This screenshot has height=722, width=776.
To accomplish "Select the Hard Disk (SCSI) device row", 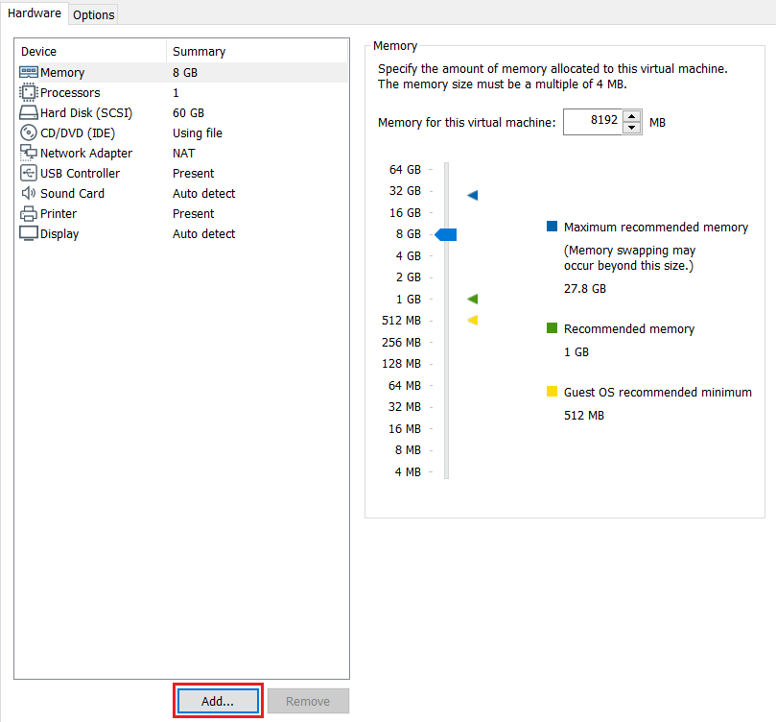I will pyautogui.click(x=182, y=112).
